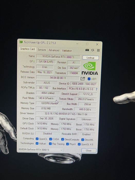Click the Release Date field May 18, 2021

pyautogui.click(x=45, y=72)
